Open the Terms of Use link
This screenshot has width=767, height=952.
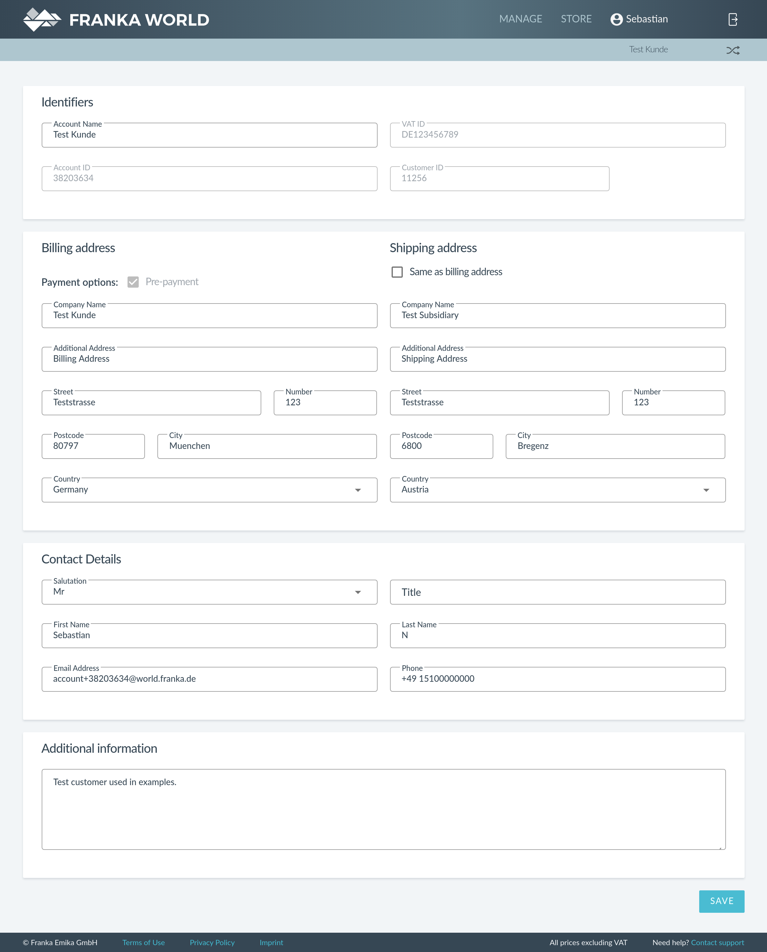[x=144, y=942]
